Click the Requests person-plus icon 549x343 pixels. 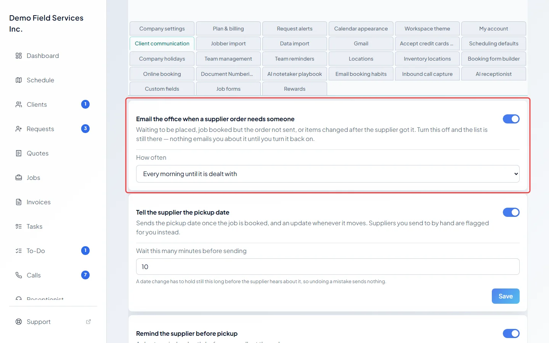coord(19,129)
